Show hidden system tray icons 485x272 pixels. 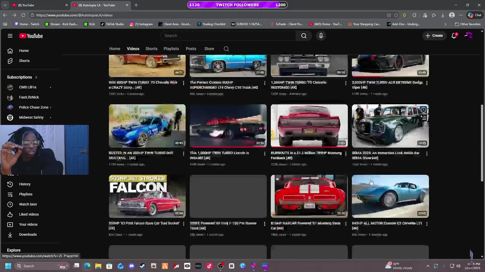pyautogui.click(x=428, y=266)
